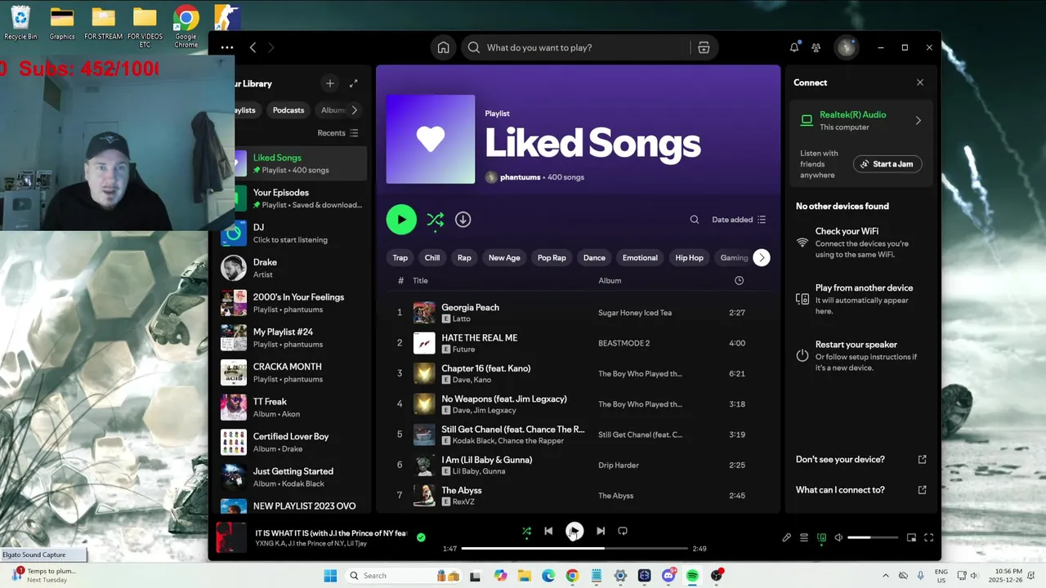Open the What's New notifications bell
1046x588 pixels.
794,47
